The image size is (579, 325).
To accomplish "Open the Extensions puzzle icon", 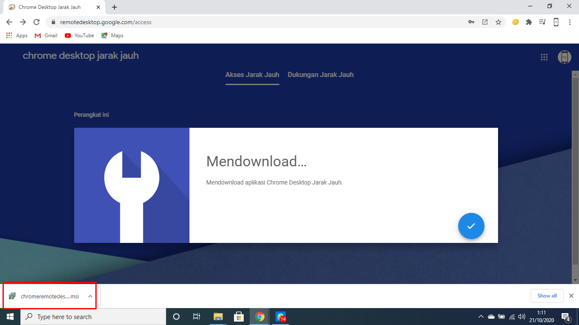I will pyautogui.click(x=529, y=22).
